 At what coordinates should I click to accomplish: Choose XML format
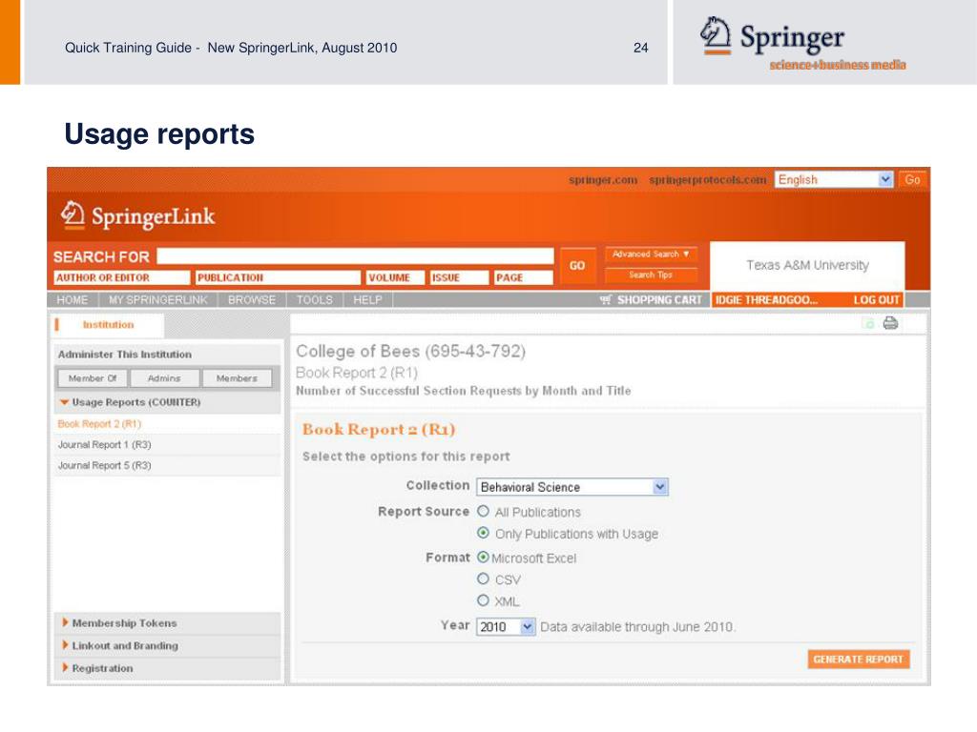pyautogui.click(x=483, y=600)
